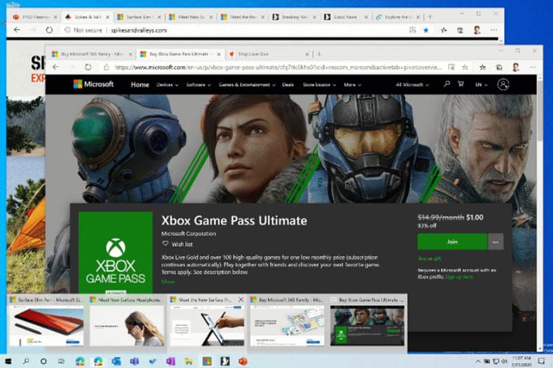Expand Games & Entertainment dropdown
The width and height of the screenshot is (553, 368).
click(247, 85)
